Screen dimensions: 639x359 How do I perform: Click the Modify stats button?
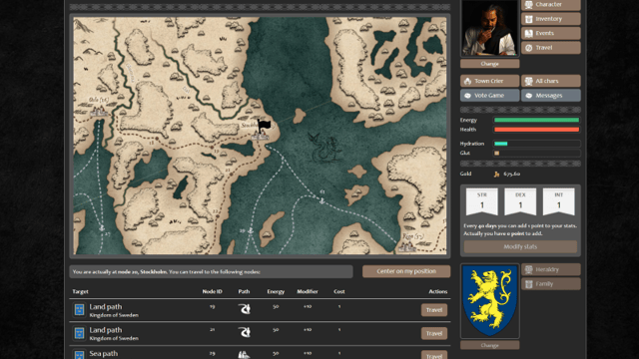(520, 246)
